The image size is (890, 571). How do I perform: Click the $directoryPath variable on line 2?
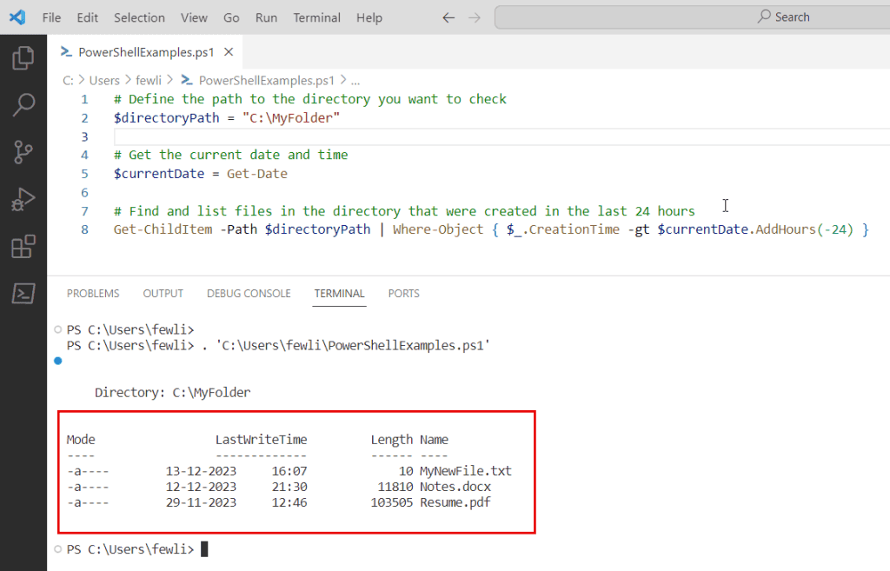[166, 118]
